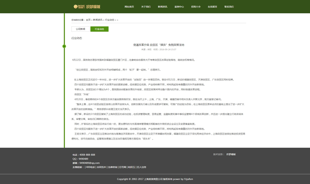Viewport: 310px width, 184px height.
Task: Select 案例中心 in the top navigation
Action: (x=179, y=7)
